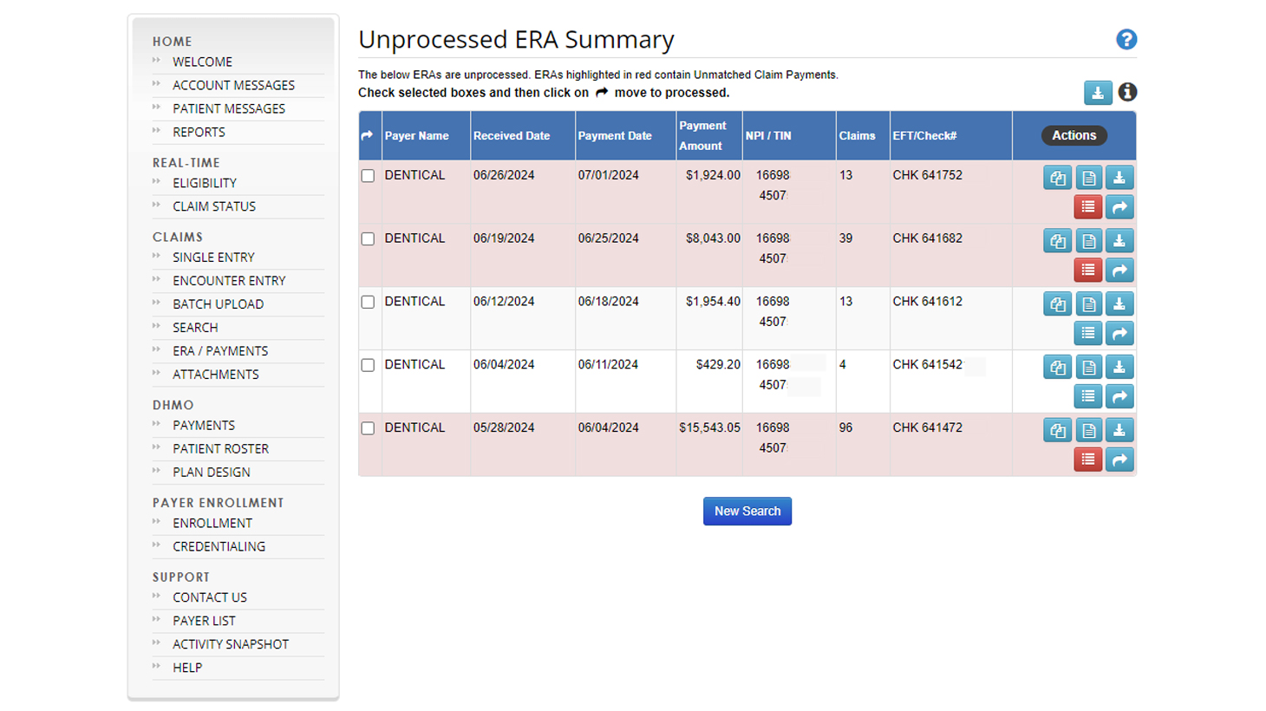Click the share arrow icon for CHK 641612
This screenshot has height=711, width=1266.
pyautogui.click(x=1119, y=333)
